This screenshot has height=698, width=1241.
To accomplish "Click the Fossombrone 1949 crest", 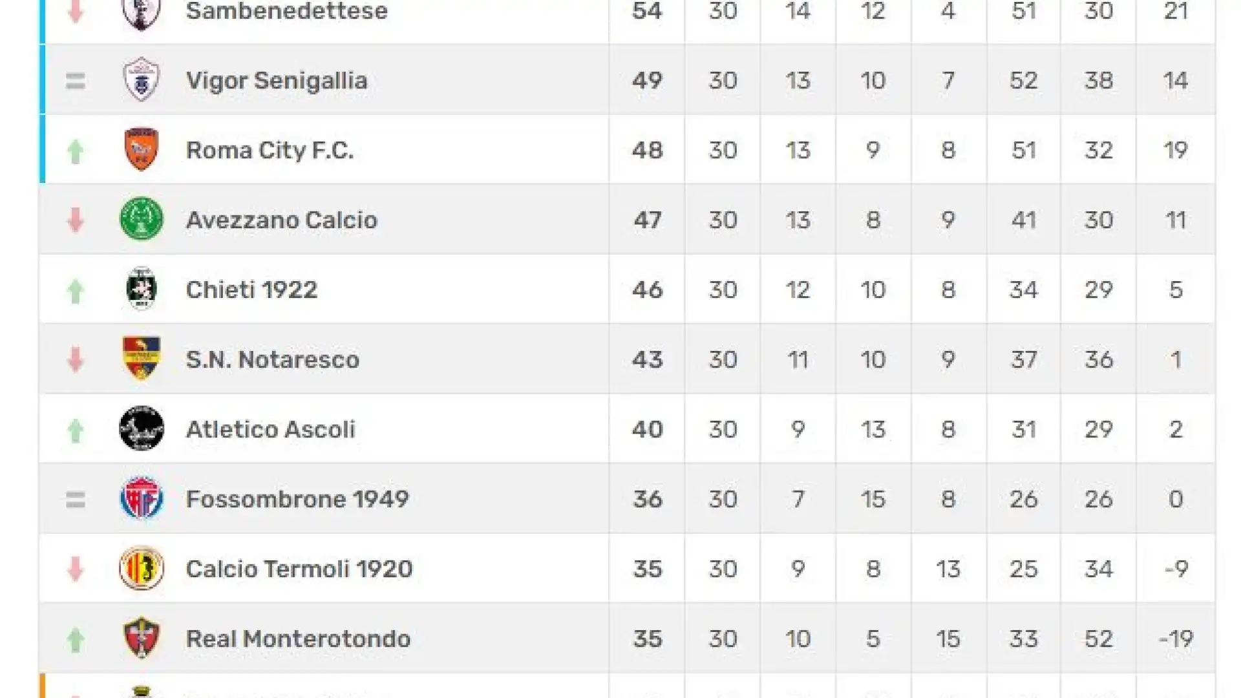I will tap(142, 498).
